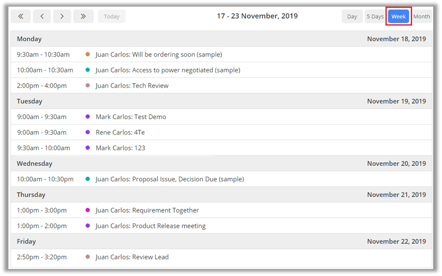Jump back with double-left arrow button
The height and width of the screenshot is (276, 442).
[21, 16]
